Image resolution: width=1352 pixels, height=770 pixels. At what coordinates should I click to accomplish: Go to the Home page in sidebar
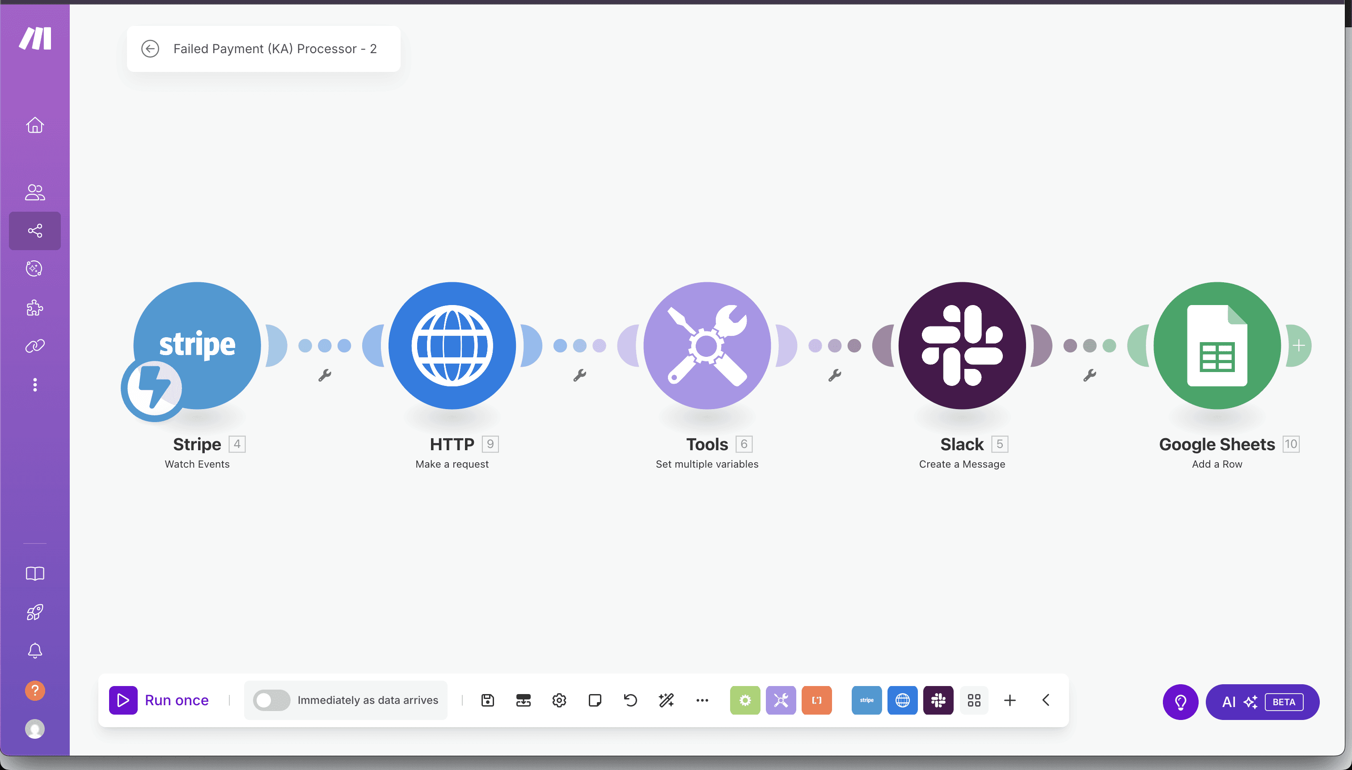click(x=35, y=126)
